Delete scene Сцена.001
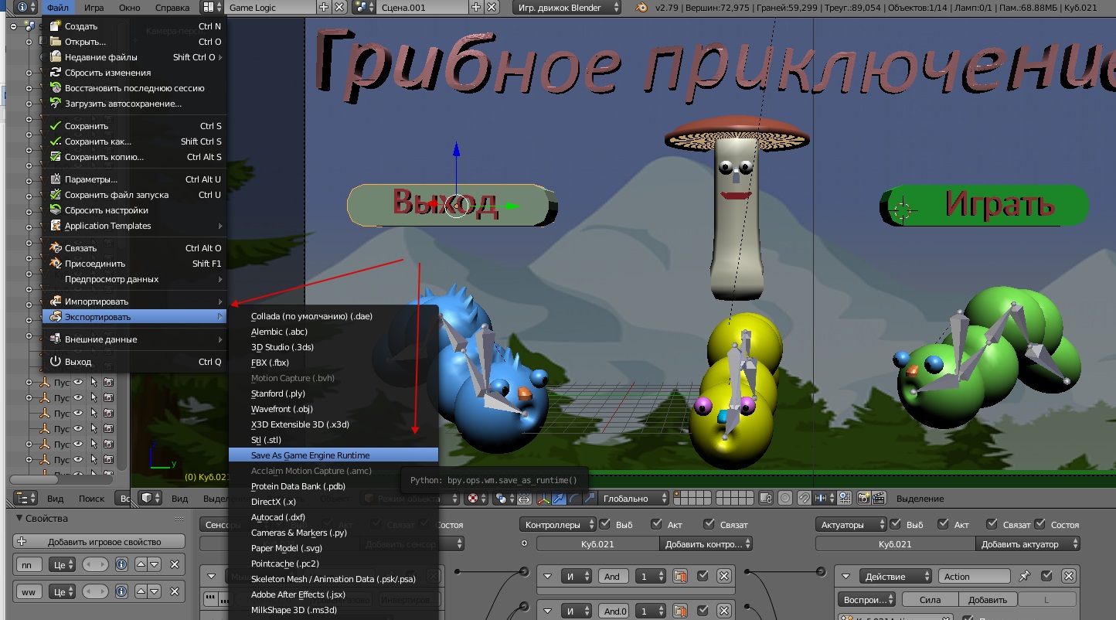This screenshot has height=620, width=1116. tap(491, 7)
